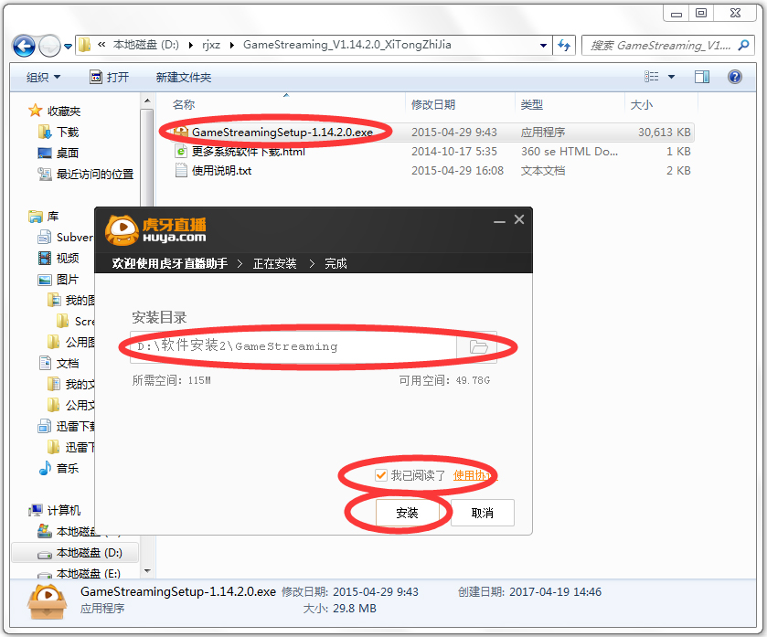
Task: Open the 视频 library
Action: [x=68, y=258]
